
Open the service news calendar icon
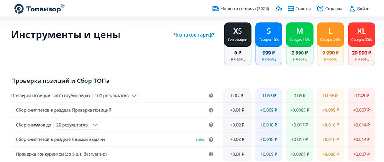pyautogui.click(x=215, y=9)
